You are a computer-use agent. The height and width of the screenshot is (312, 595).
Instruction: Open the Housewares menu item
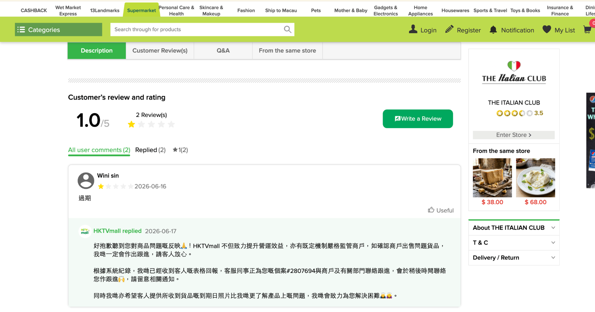[455, 10]
